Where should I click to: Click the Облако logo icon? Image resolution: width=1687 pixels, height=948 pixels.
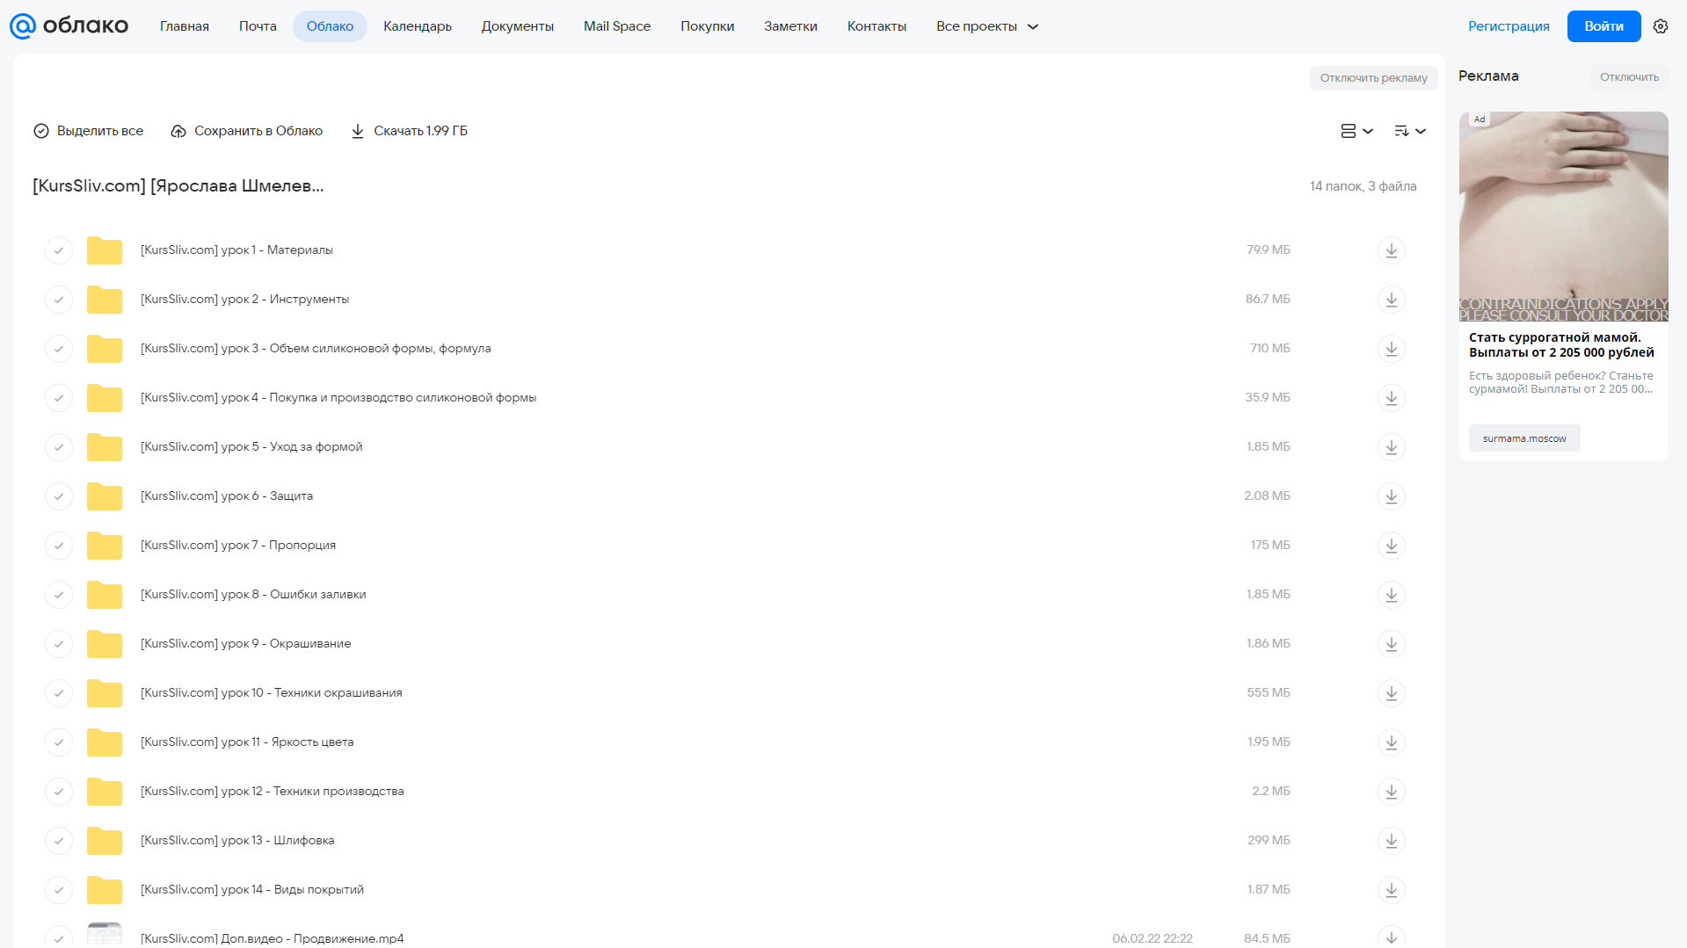pyautogui.click(x=22, y=26)
